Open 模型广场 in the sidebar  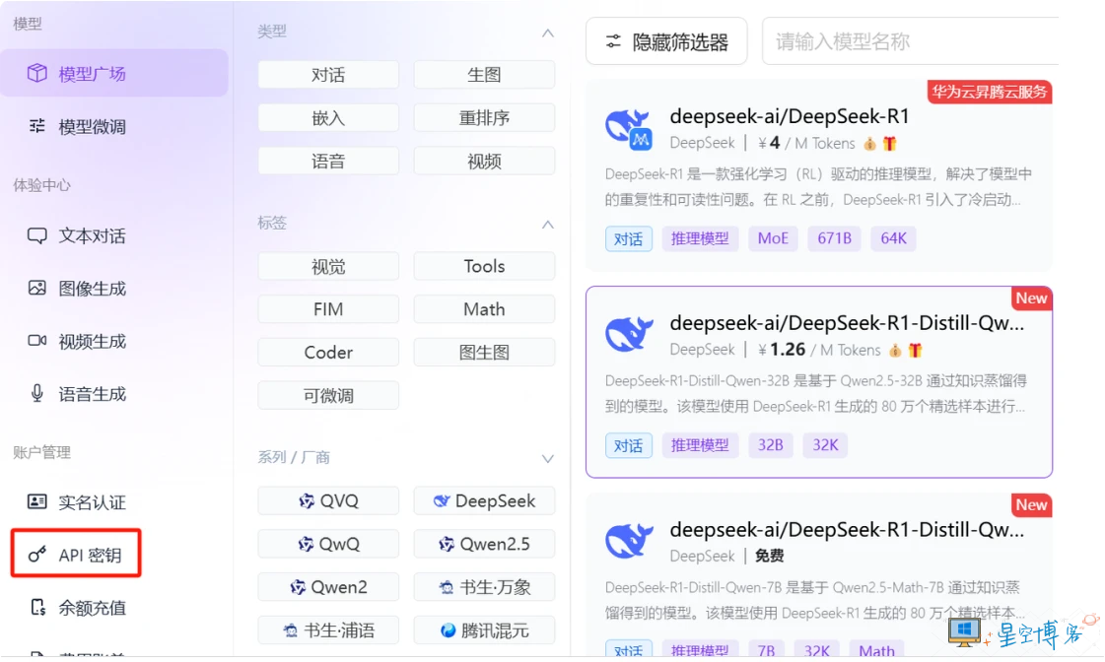click(114, 73)
